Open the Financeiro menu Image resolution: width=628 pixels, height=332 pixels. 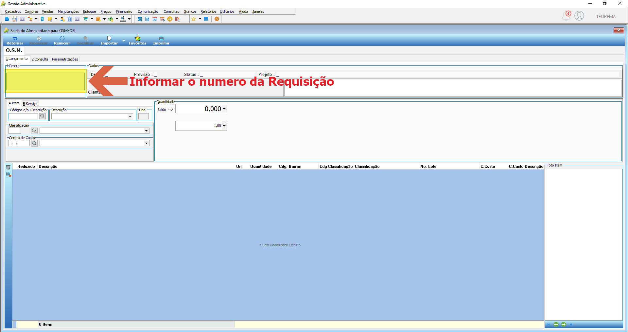[x=124, y=11]
